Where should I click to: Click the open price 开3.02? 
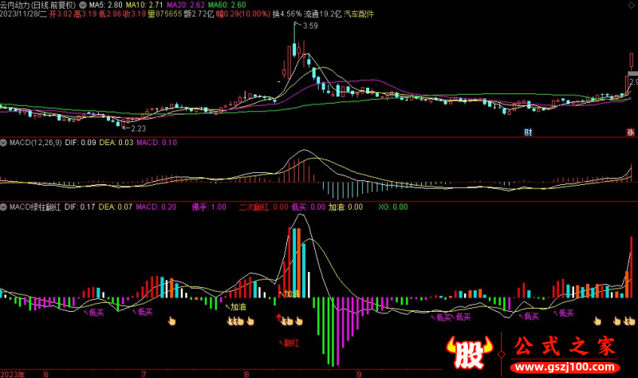point(61,14)
